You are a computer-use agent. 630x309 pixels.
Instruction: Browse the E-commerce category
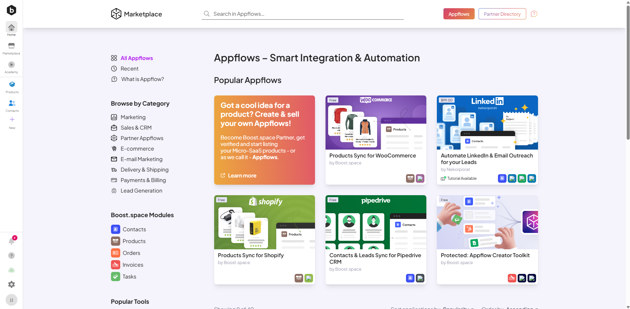point(137,149)
